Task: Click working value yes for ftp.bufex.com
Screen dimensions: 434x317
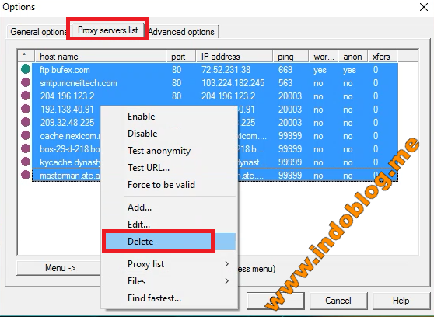Action: [x=320, y=70]
